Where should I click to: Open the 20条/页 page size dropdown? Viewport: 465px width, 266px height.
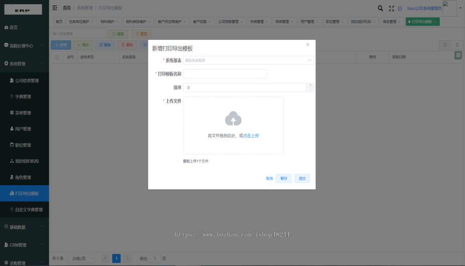pos(82,258)
